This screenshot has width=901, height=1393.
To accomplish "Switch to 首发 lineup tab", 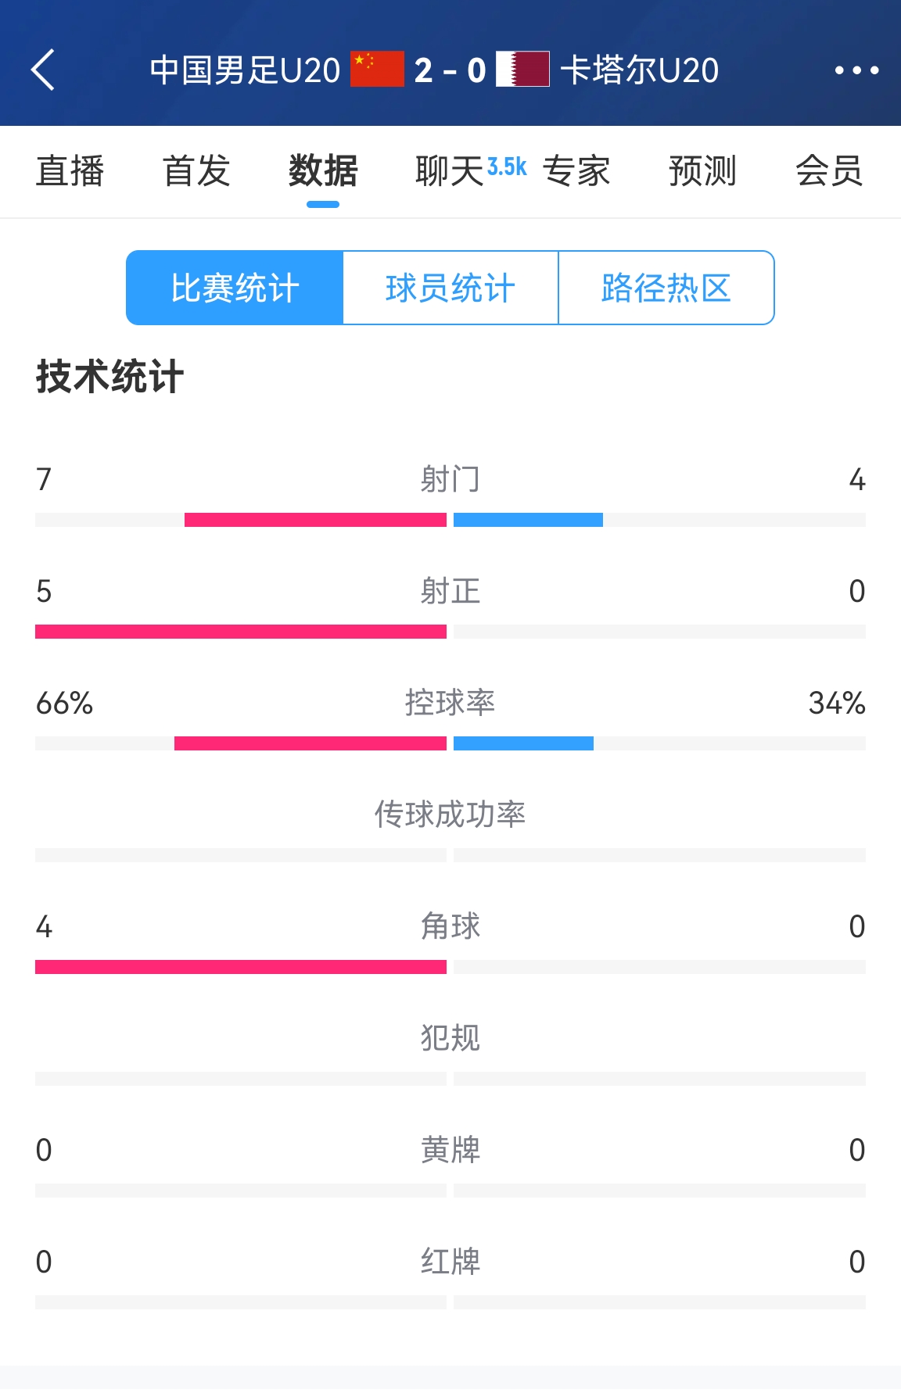I will click(x=195, y=172).
